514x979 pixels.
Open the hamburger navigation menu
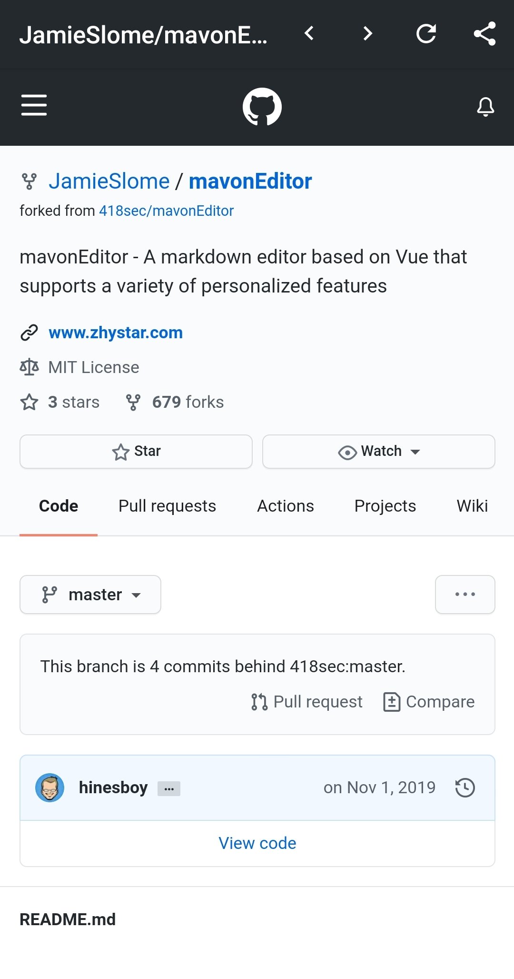tap(34, 105)
